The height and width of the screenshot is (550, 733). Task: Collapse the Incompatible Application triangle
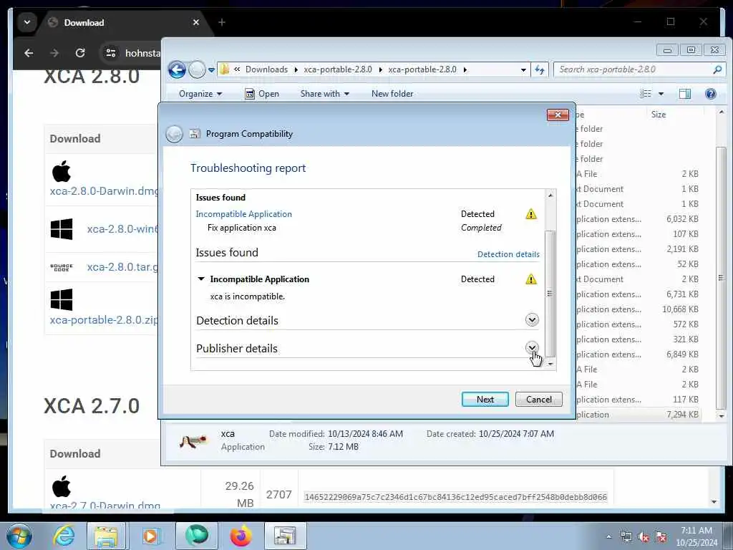[x=201, y=279]
